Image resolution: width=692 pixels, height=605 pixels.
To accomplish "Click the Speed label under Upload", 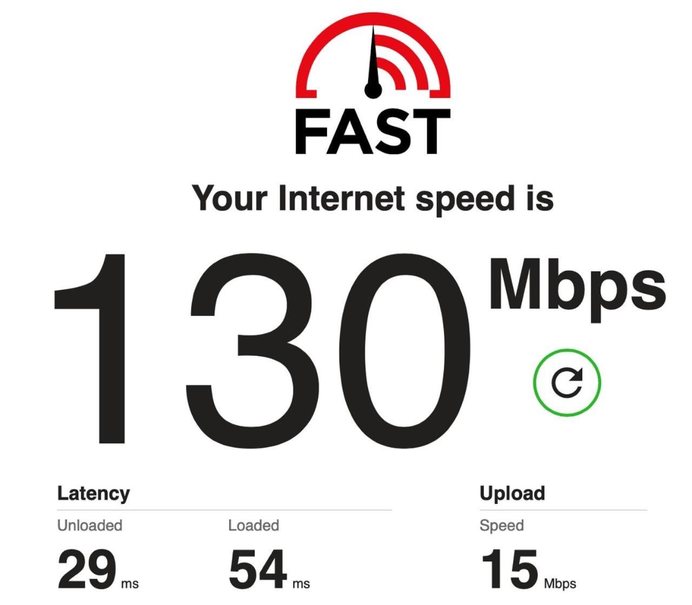I will click(502, 526).
